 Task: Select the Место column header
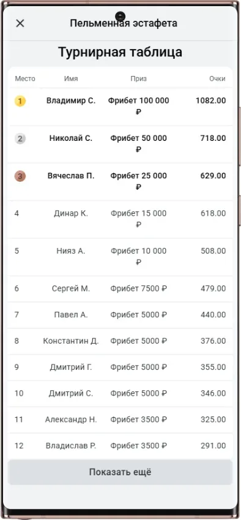click(25, 78)
